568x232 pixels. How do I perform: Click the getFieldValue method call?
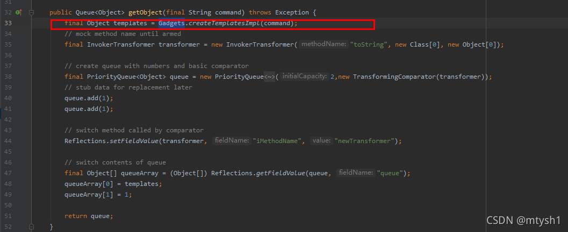281,173
